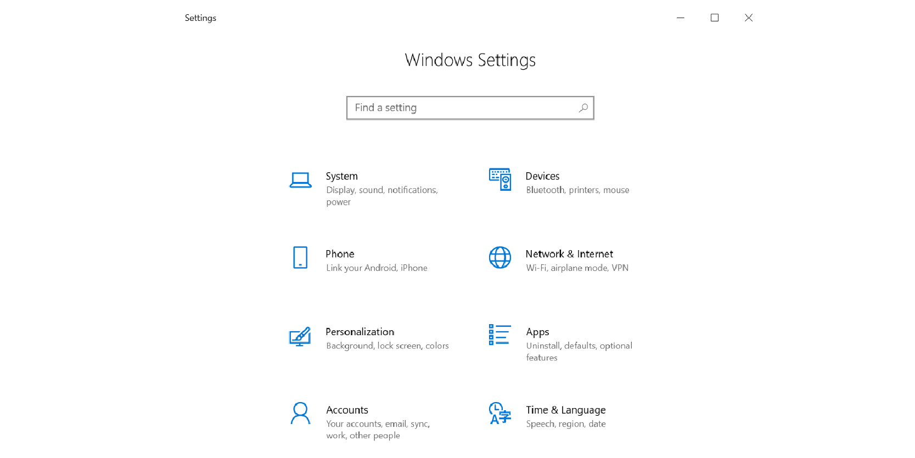
Task: Click the Time & Language icon
Action: click(500, 414)
